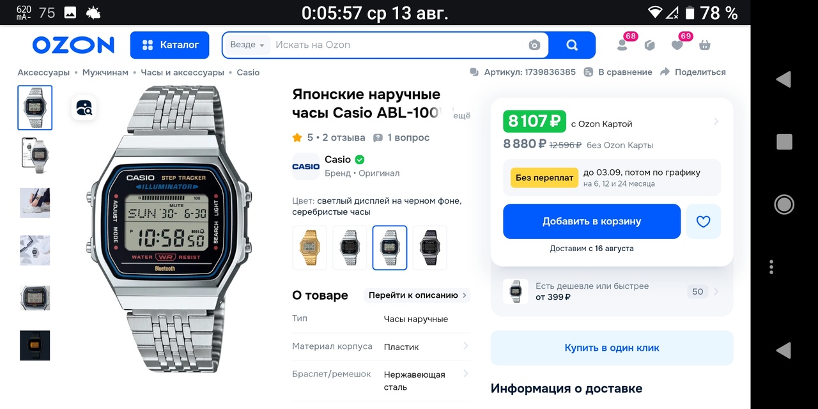Click Добавить в корзину button
This screenshot has height=409, width=818.
click(592, 221)
